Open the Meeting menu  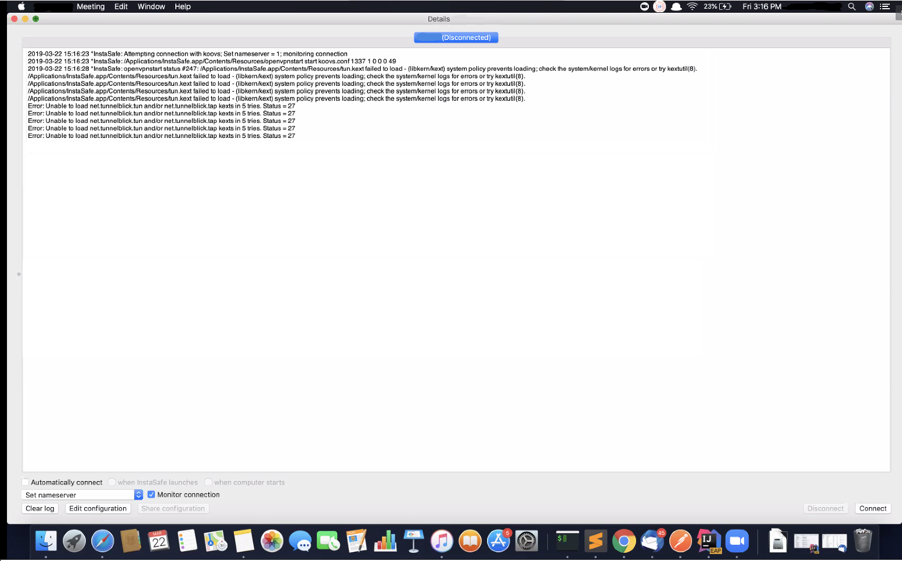pos(91,6)
